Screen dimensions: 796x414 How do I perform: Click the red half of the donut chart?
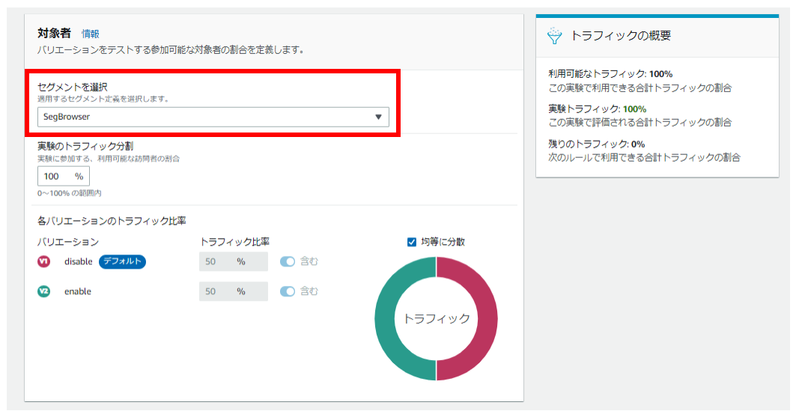tap(487, 319)
